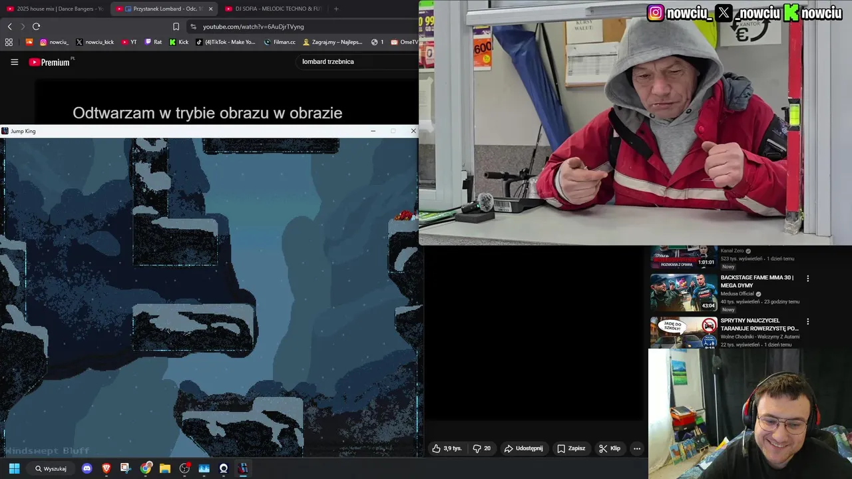Open the Windows Start menu
Viewport: 852px width, 479px height.
coord(14,468)
